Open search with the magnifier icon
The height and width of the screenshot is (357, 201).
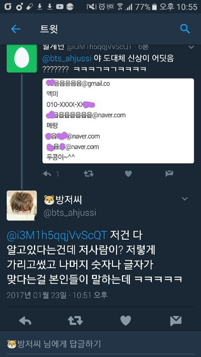(185, 29)
